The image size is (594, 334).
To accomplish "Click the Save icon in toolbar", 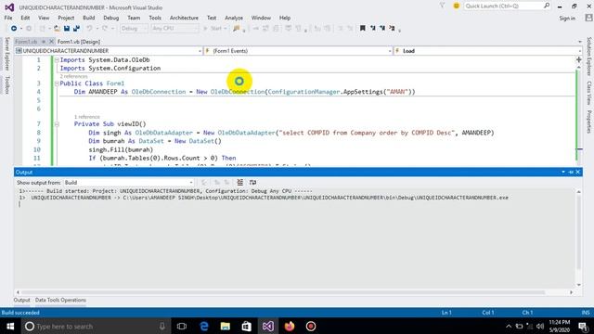I will (x=67, y=29).
